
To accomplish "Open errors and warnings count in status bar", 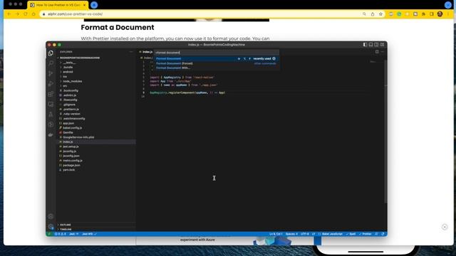I will (x=60, y=234).
